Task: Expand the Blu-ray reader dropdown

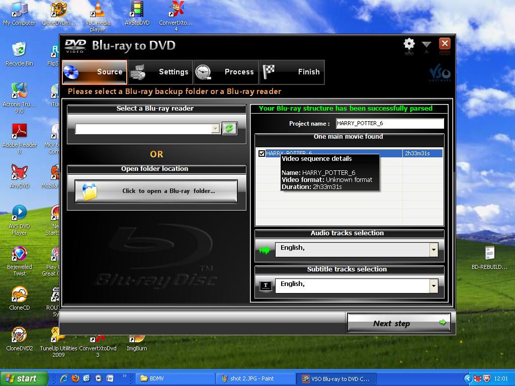Action: (x=215, y=129)
